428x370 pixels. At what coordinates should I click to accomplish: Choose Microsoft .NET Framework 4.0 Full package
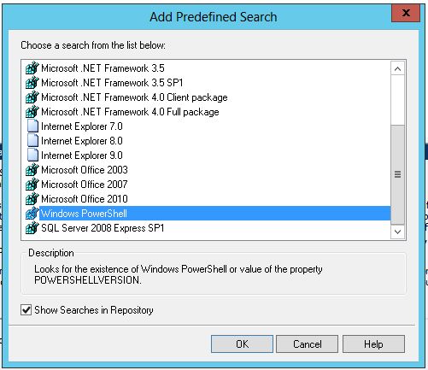(x=130, y=112)
